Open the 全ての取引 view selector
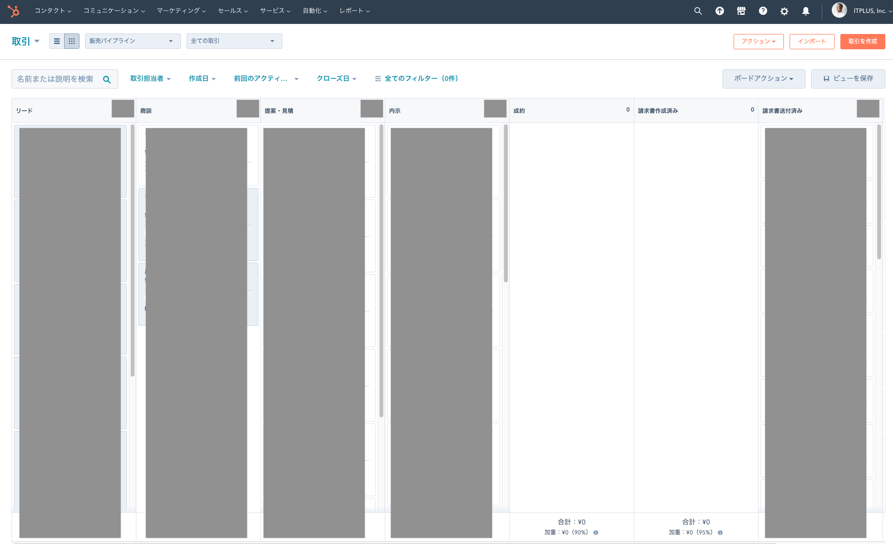Viewport: 893px width, 544px height. (x=234, y=41)
